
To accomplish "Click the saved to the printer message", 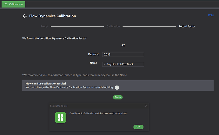I will [98, 113].
